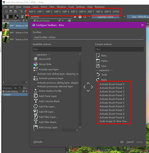The image size is (149, 153).
Task: Toggle the eraser mode icon
Action: [75, 17]
